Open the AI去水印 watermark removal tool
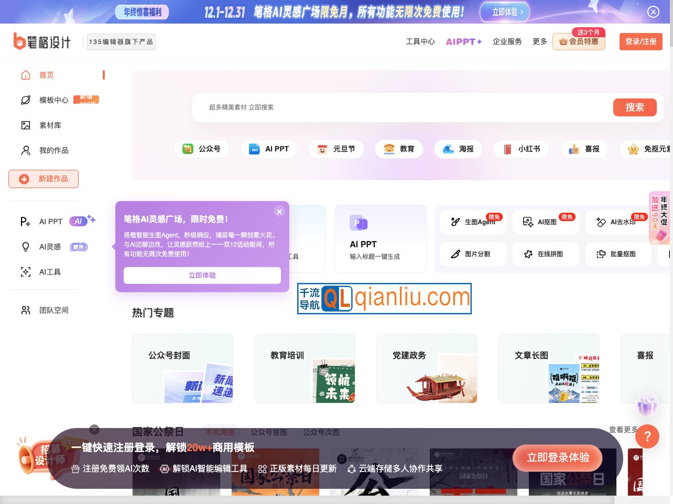This screenshot has height=504, width=673. click(x=618, y=222)
